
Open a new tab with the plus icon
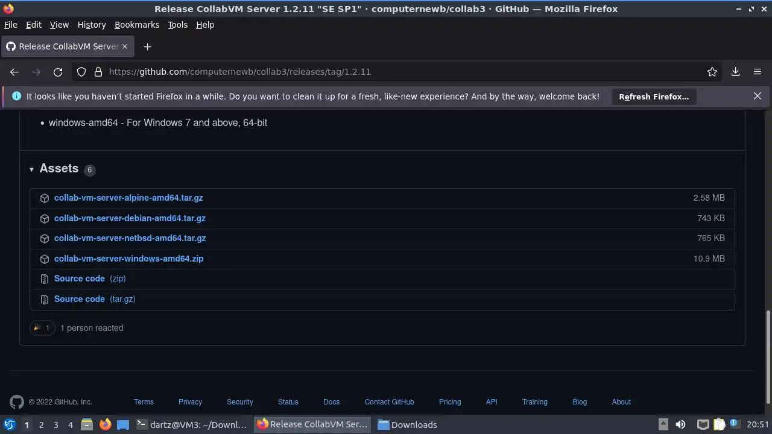click(x=147, y=46)
